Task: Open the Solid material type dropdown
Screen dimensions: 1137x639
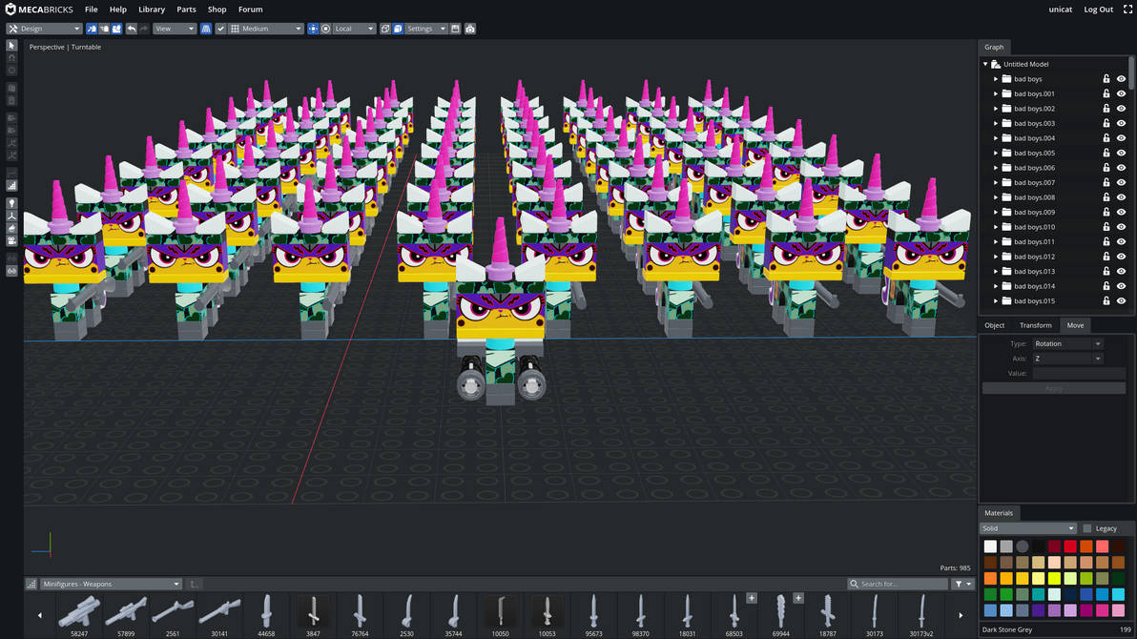Action: (x=1027, y=528)
